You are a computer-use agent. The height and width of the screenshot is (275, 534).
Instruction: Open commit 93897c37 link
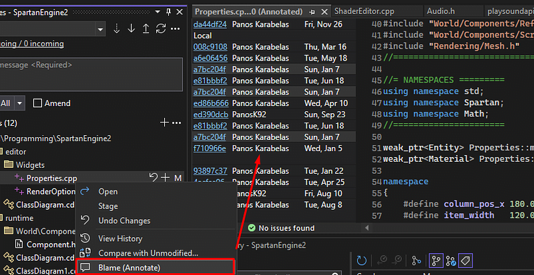click(210, 170)
